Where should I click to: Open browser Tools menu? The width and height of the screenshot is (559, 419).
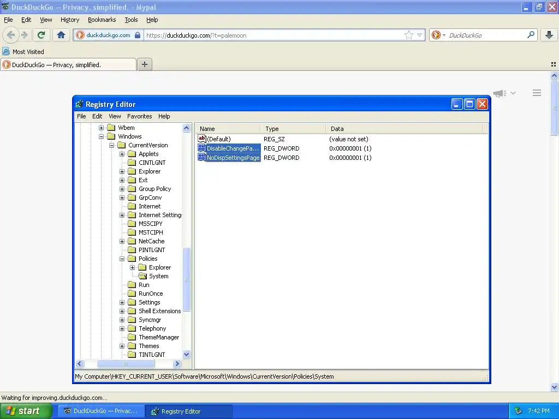tap(131, 20)
